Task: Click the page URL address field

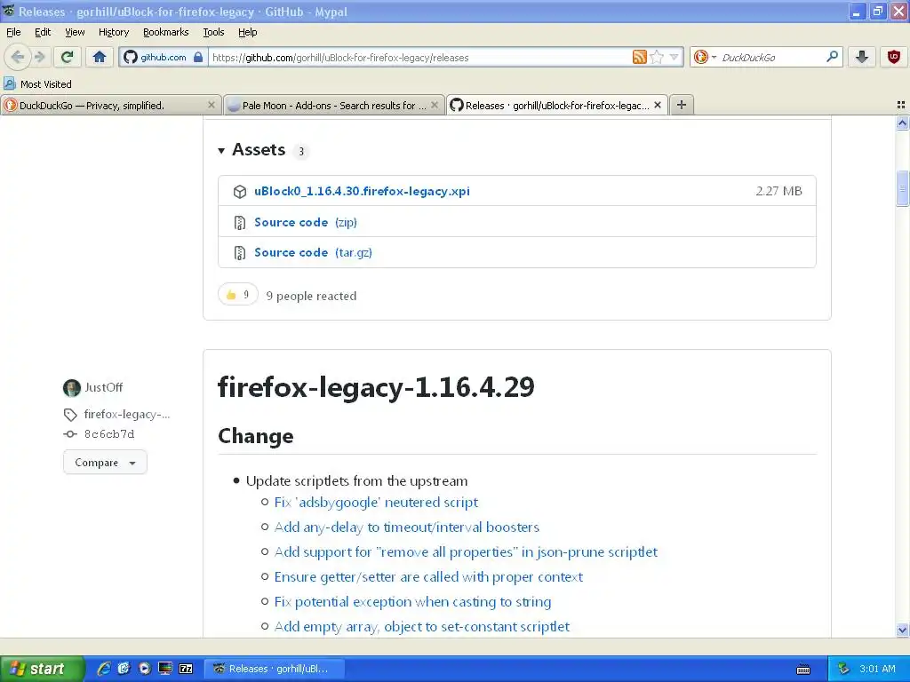Action: pos(418,58)
